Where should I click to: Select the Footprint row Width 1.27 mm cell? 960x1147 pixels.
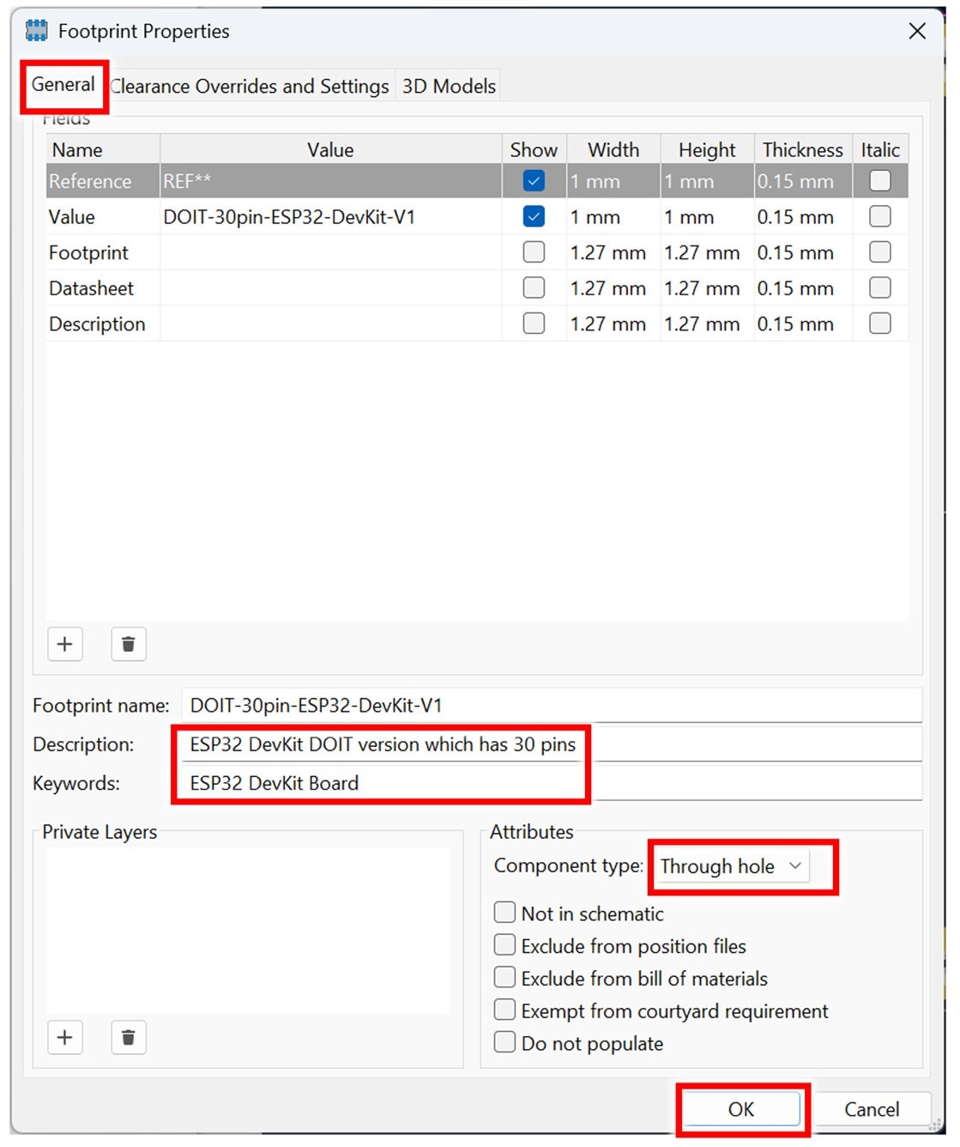coord(613,252)
